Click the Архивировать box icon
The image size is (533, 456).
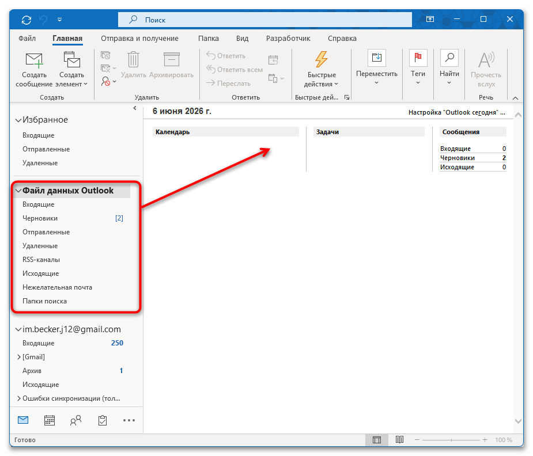(x=171, y=59)
